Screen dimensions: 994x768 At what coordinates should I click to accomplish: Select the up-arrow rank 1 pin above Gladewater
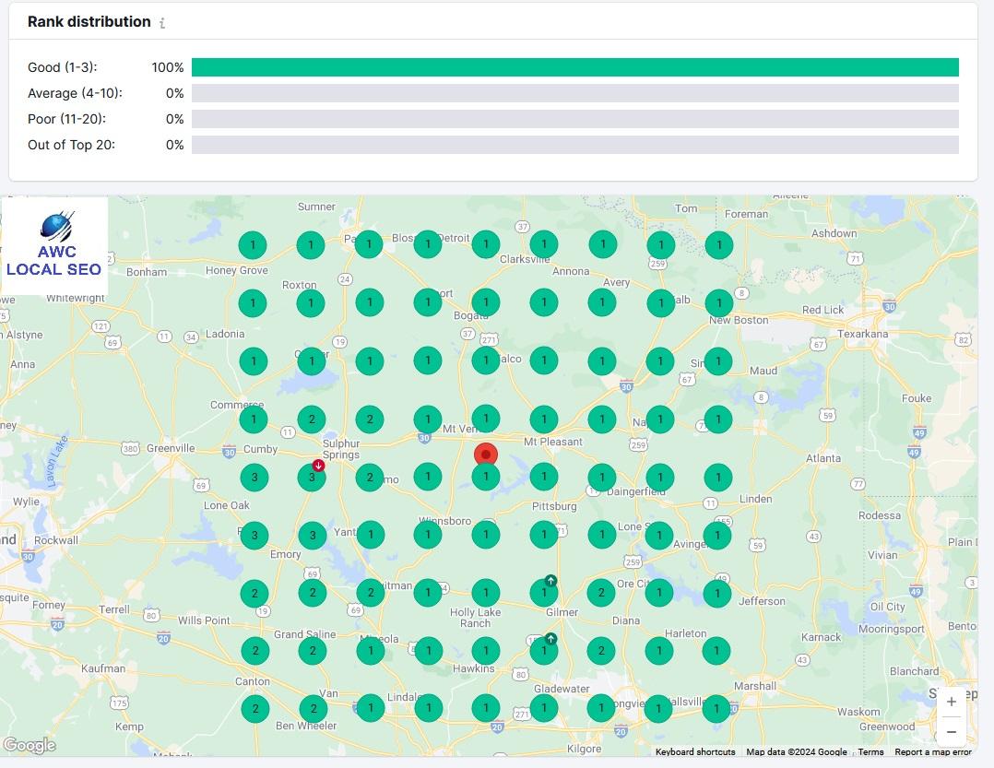[x=544, y=650]
